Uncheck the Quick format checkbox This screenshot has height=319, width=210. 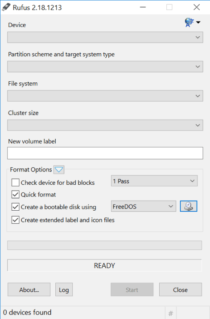pyautogui.click(x=16, y=195)
